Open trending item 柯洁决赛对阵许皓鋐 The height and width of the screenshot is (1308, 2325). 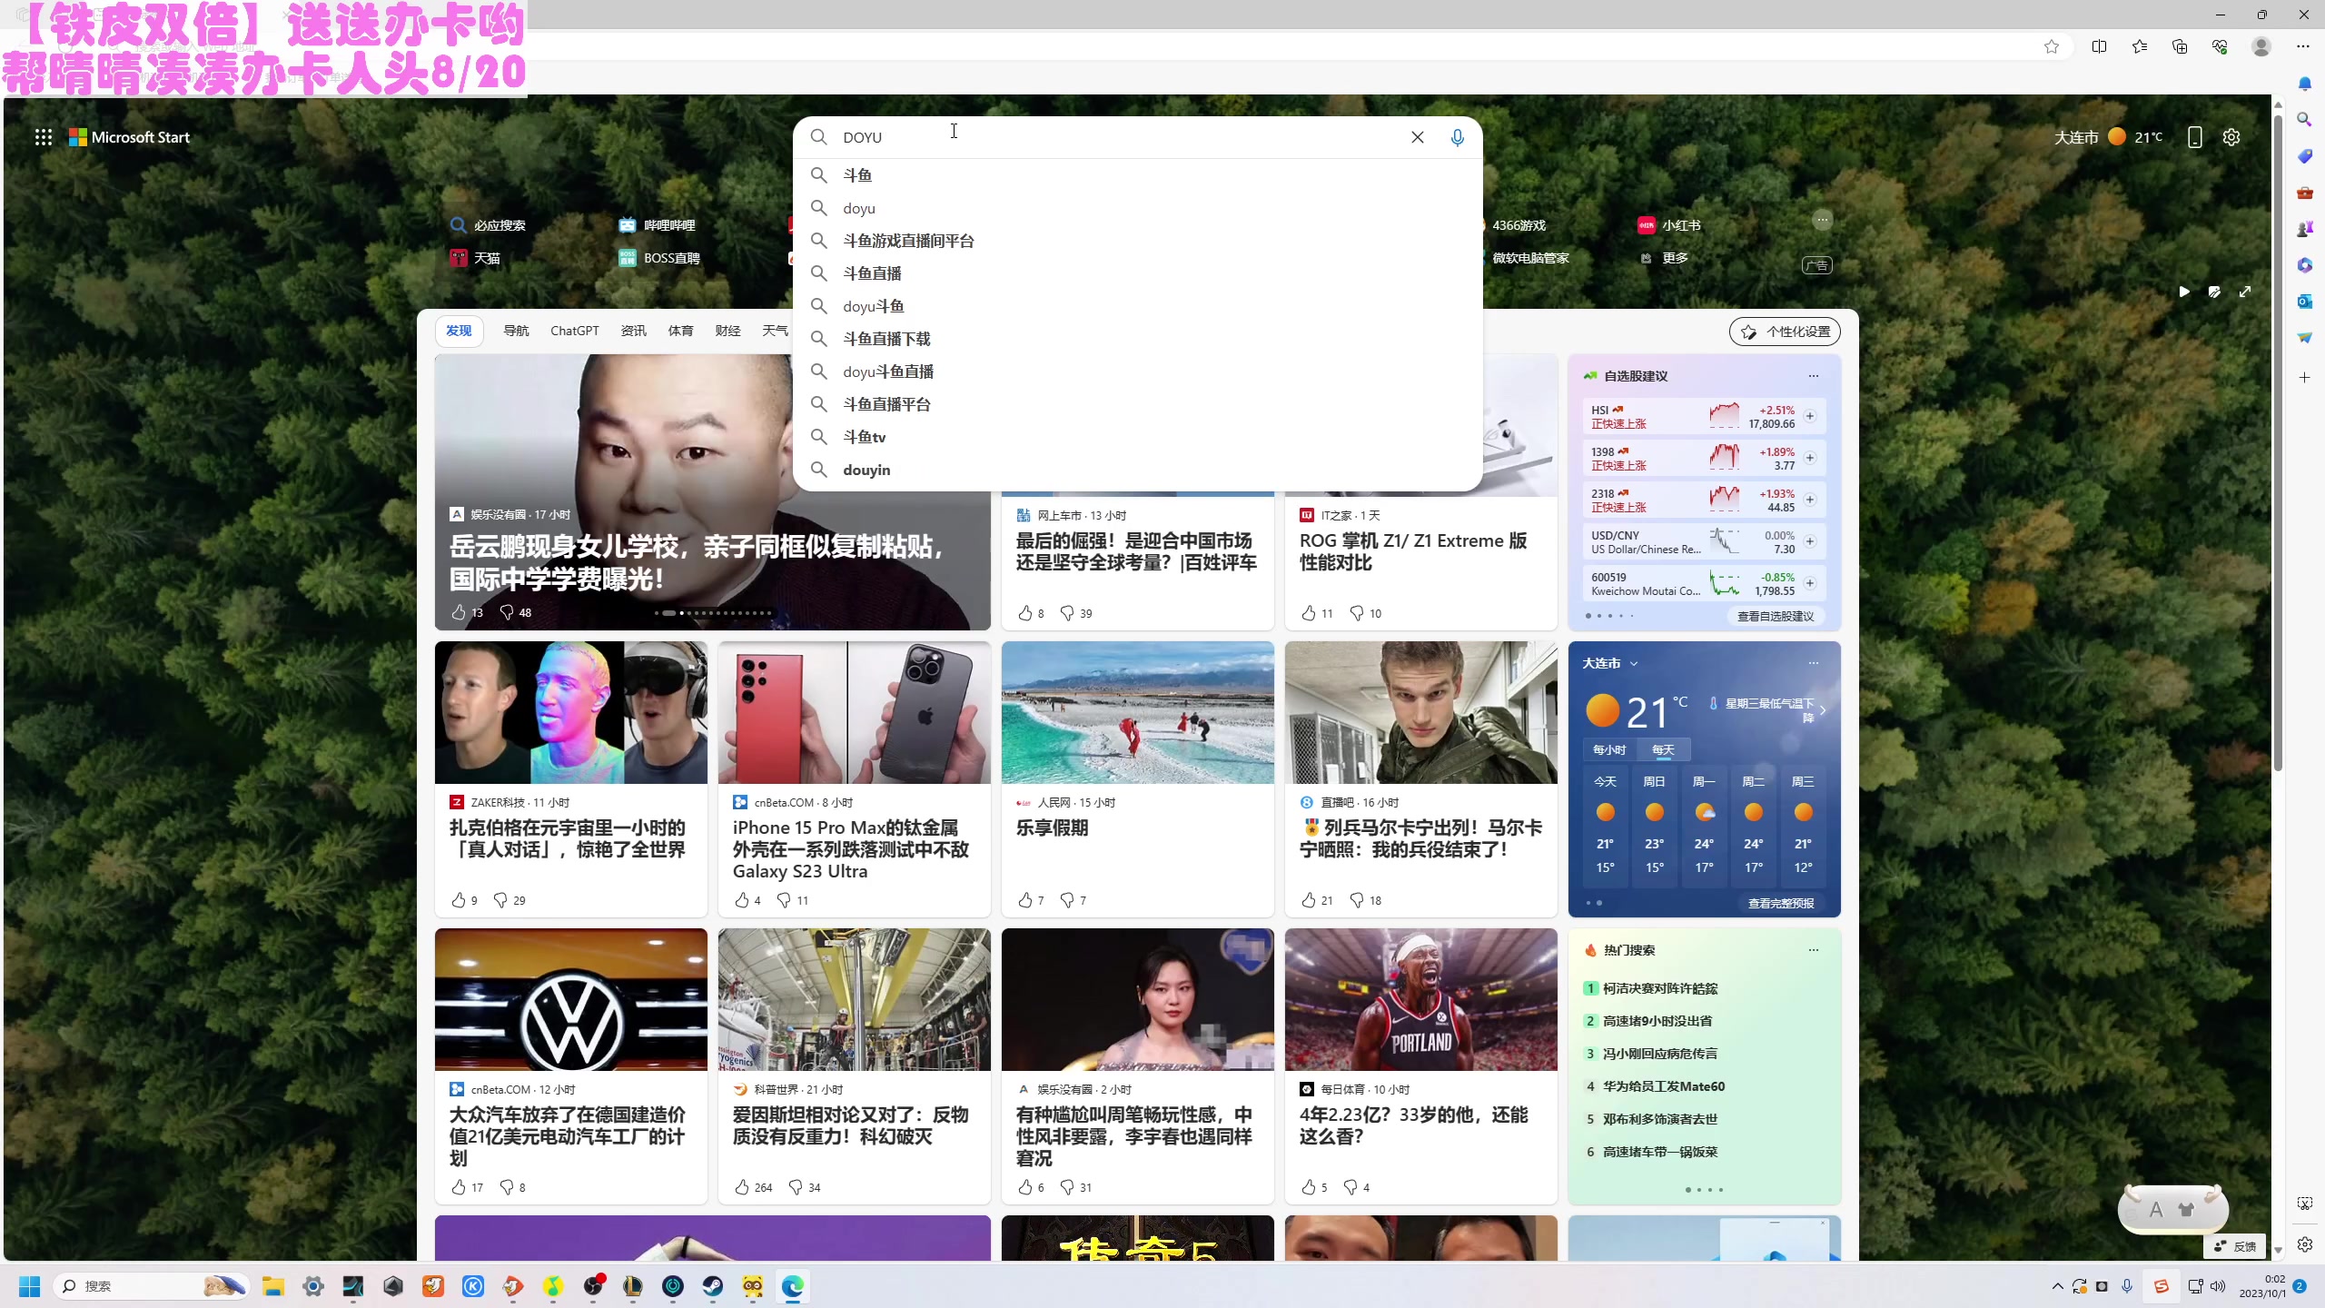point(1660,988)
